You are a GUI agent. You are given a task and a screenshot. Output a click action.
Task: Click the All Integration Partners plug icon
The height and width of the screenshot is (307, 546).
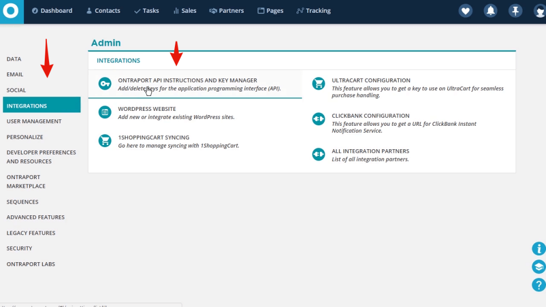click(319, 154)
